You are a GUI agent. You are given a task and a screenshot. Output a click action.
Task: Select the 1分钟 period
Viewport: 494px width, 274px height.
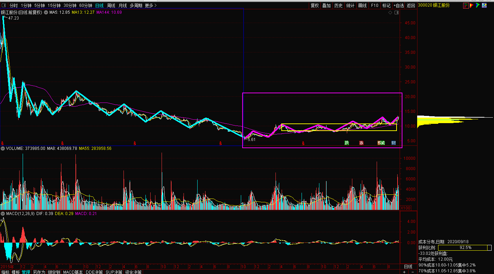(26, 5)
